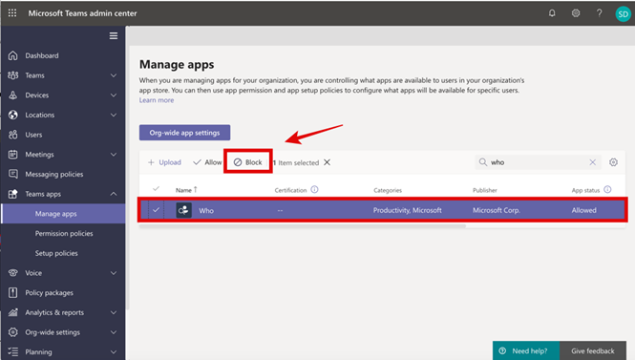Click the Give feedback button
Viewport: 635px width, 360px height.
[x=592, y=350]
